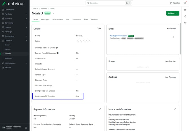Click the Active status badge
Screen dimensions: 189x131
tap(47, 13)
